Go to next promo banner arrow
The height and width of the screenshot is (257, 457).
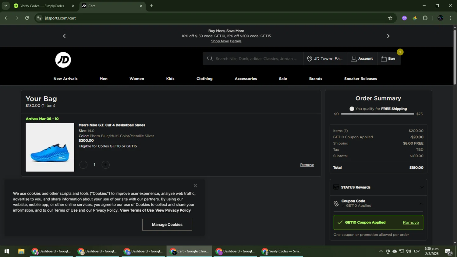388,36
